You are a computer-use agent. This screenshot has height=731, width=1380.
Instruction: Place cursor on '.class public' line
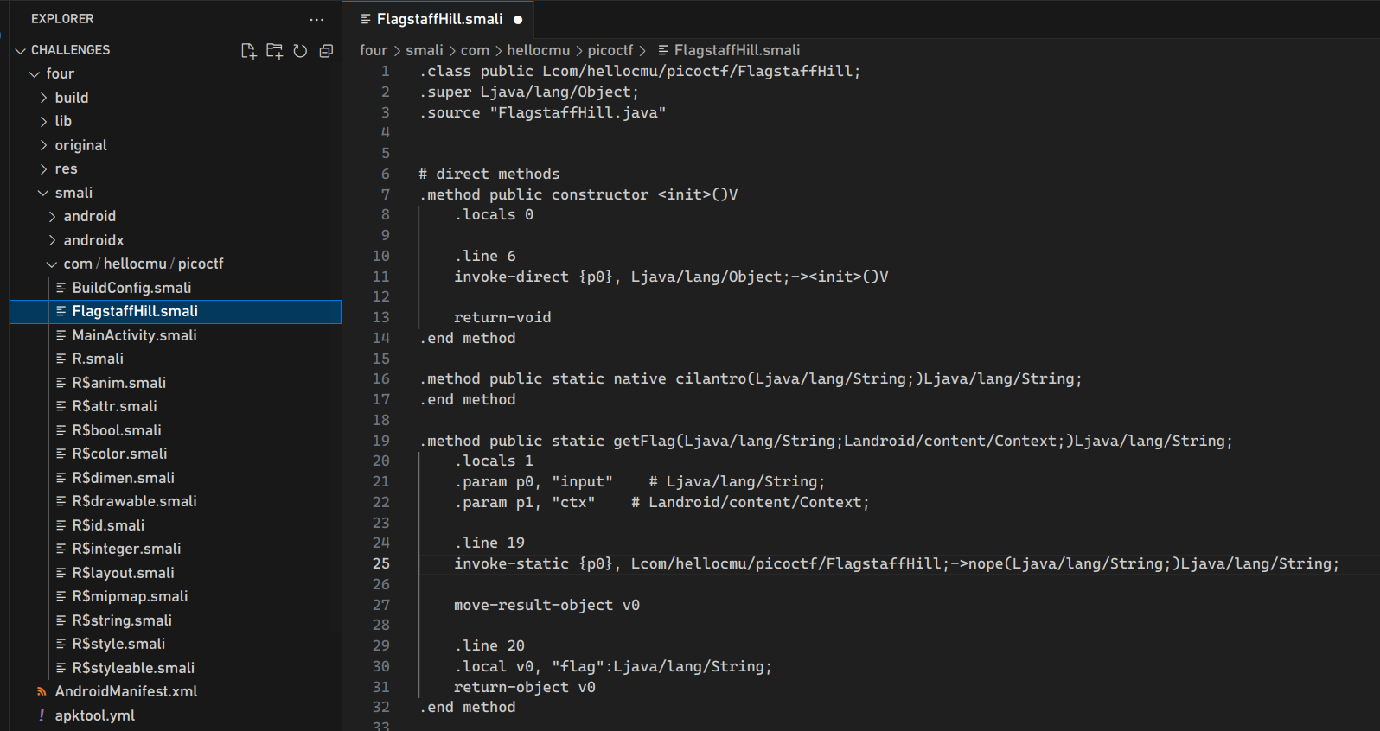click(640, 72)
